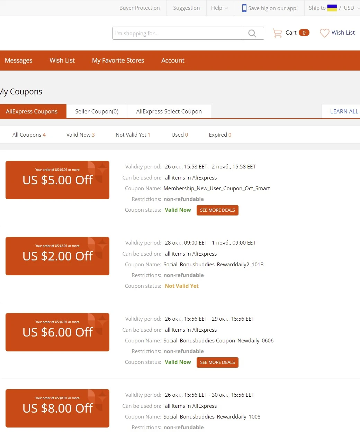
Task: Select the Ukraine flag ship-to icon
Action: pyautogui.click(x=332, y=8)
